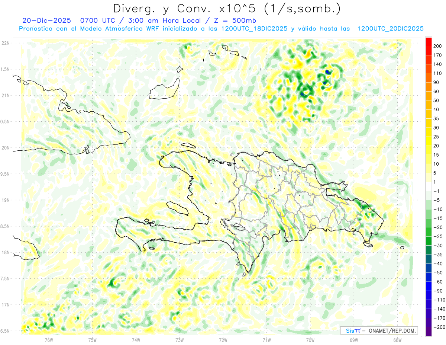The width and height of the screenshot is (446, 345).
Task: Click the 70W longitude label
Action: 310,339
